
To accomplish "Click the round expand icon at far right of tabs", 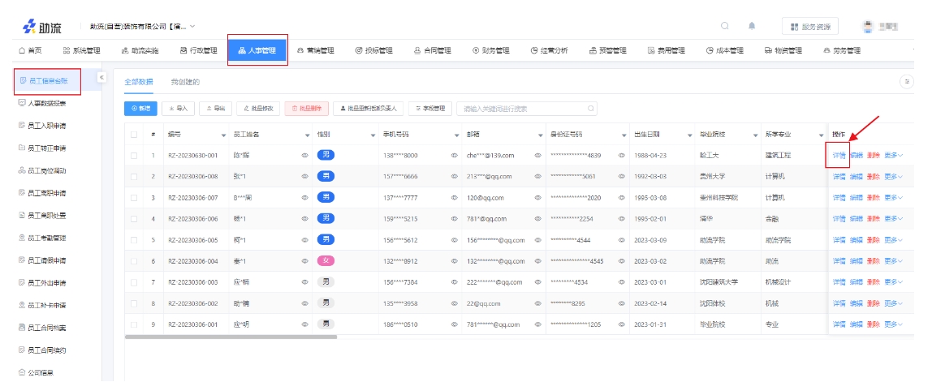I will [x=908, y=82].
